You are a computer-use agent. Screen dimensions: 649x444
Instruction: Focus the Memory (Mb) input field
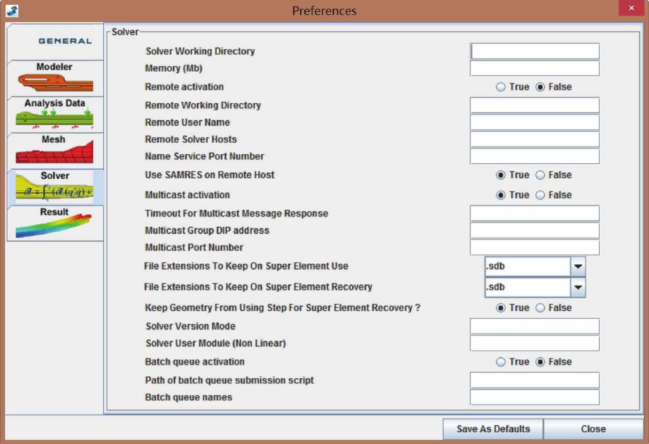534,69
